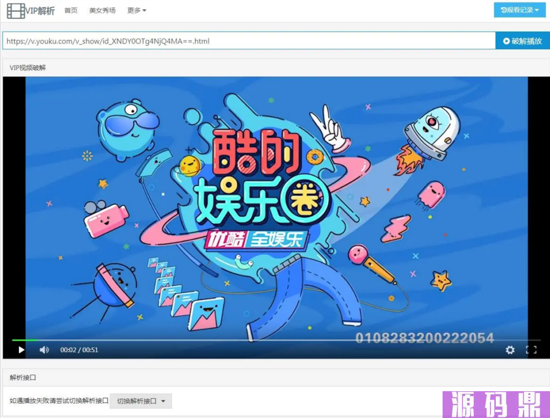Click the 如遇播放失败请尝试切换解析接口 hint text
The height and width of the screenshot is (418, 550).
(59, 401)
